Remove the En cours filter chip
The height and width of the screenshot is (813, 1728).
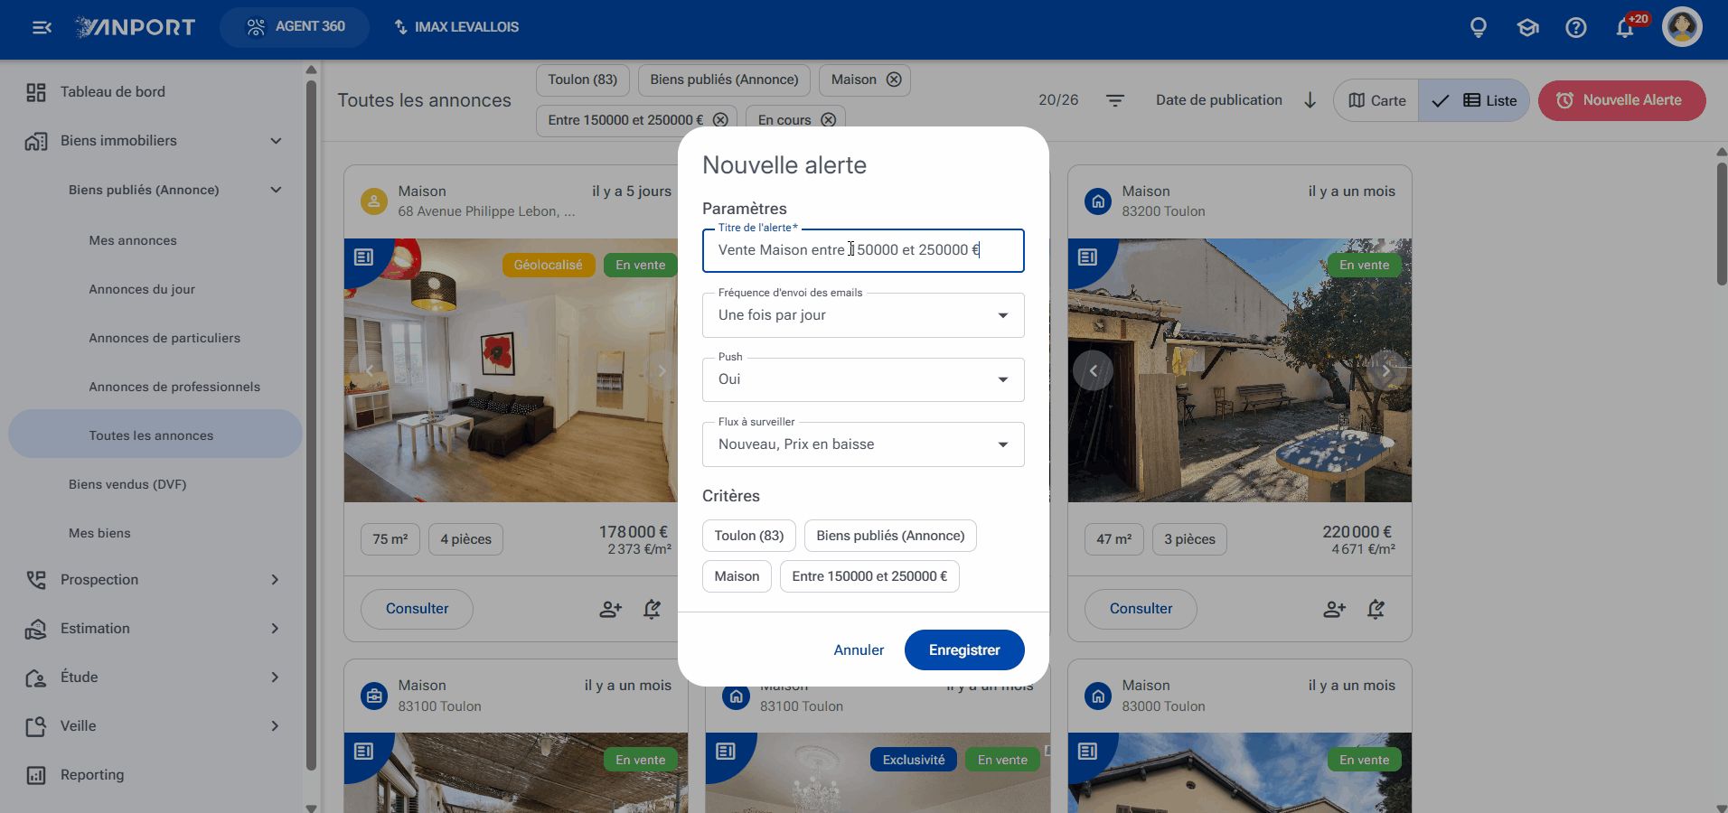[828, 120]
